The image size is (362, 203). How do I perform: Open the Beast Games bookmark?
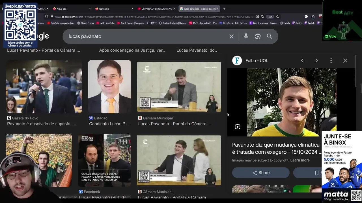point(131,23)
